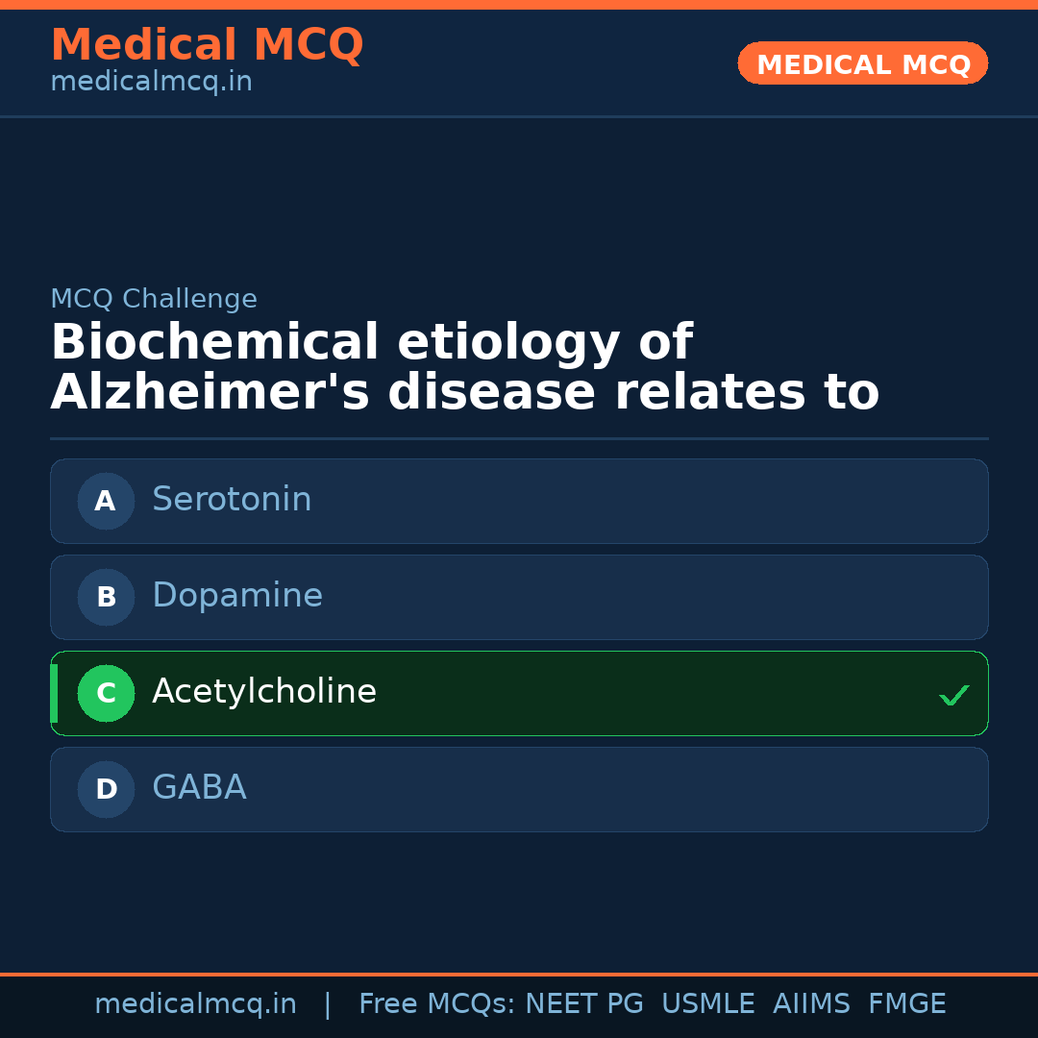Click the letter A circle badge

(x=106, y=501)
